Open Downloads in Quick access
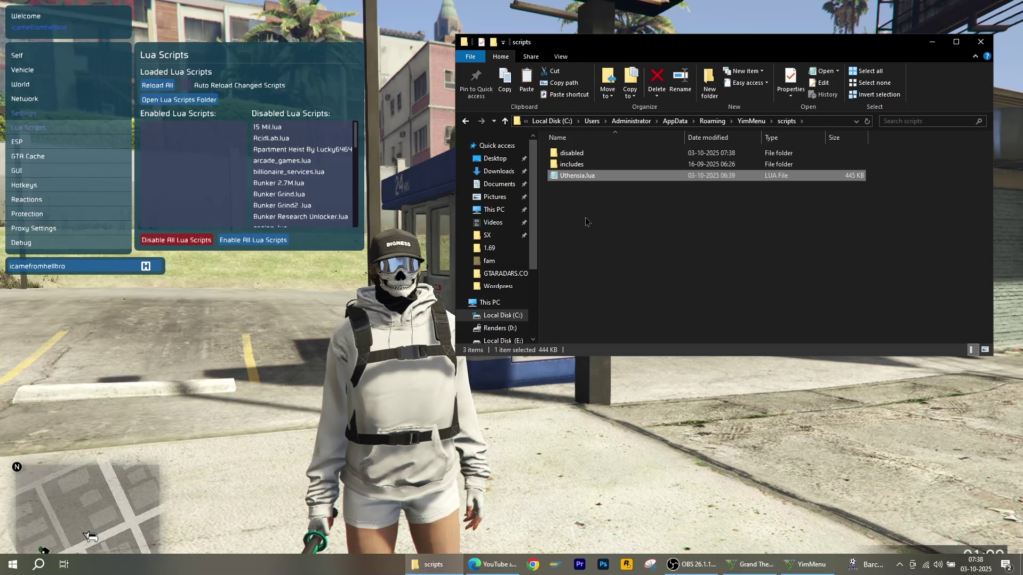The image size is (1023, 575). coord(499,171)
